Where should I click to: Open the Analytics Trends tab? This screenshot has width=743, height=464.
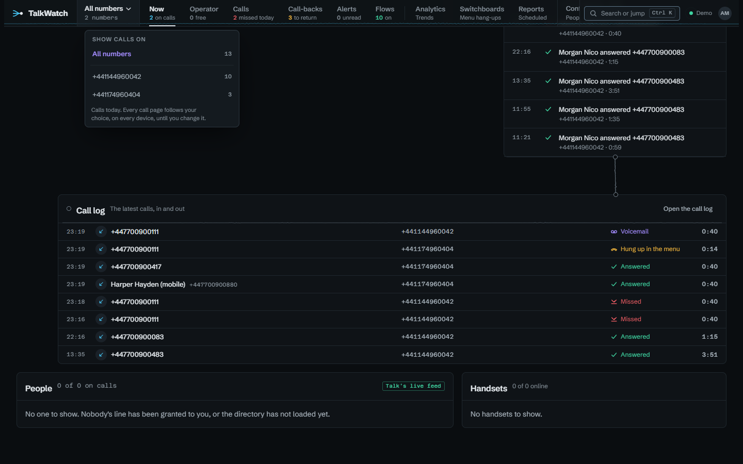point(430,13)
